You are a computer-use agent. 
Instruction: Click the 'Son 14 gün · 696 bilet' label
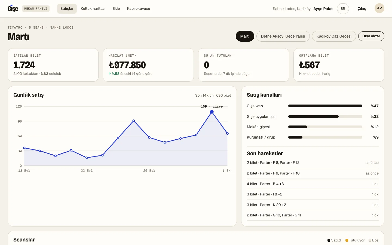pyautogui.click(x=213, y=96)
